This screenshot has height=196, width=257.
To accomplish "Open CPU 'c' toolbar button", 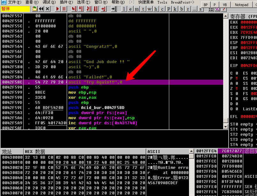I will (162, 9).
